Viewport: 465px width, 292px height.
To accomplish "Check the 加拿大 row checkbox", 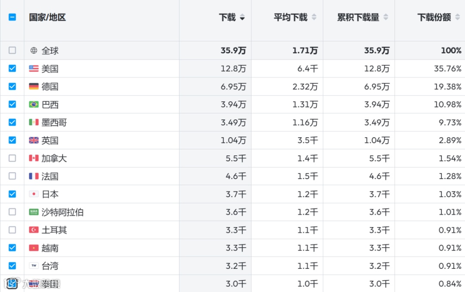I will pos(12,158).
